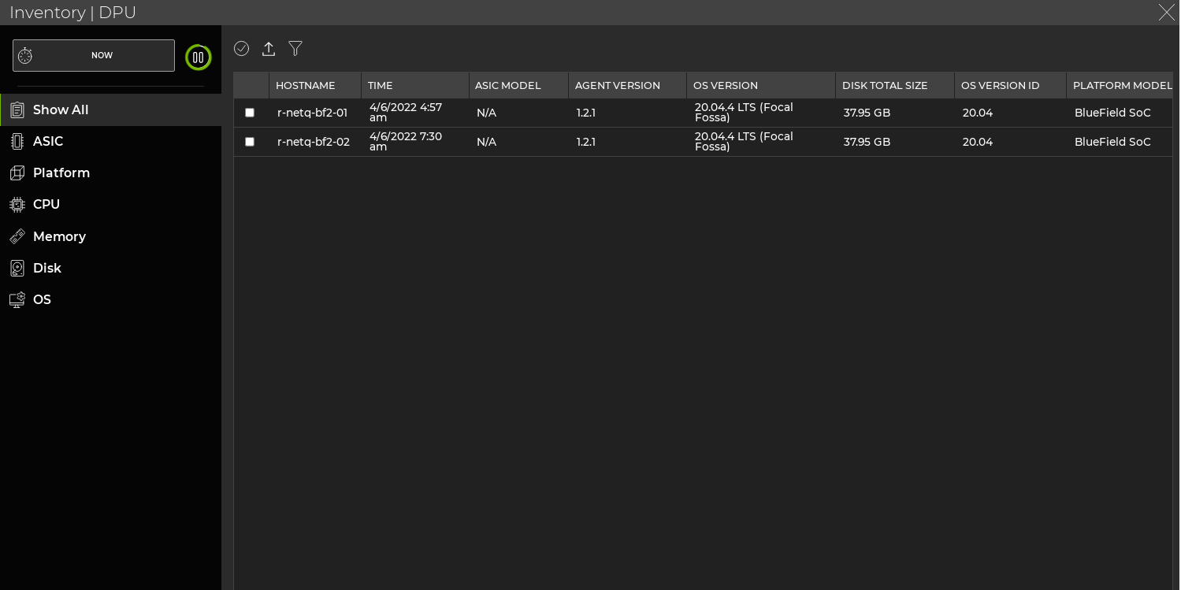
Task: Click the Platform cube icon
Action: click(x=17, y=173)
